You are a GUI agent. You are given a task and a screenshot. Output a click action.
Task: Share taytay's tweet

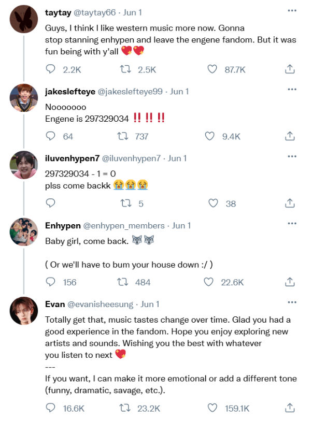(290, 69)
